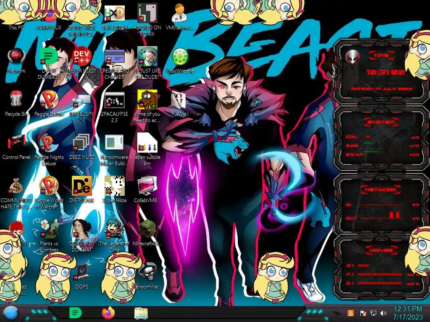Launch Peggle World of Warcraft shortcut
The width and height of the screenshot is (430, 322).
tap(49, 193)
